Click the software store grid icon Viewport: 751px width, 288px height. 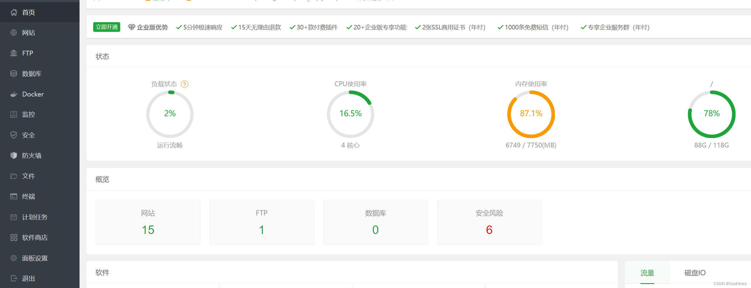point(14,237)
